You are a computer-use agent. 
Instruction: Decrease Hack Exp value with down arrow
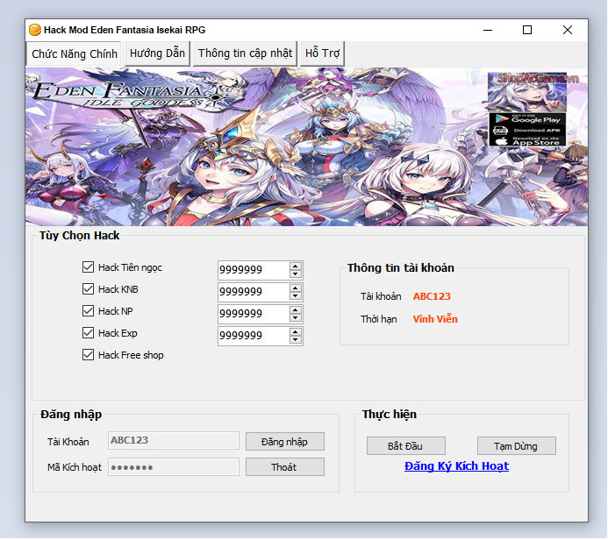(296, 340)
